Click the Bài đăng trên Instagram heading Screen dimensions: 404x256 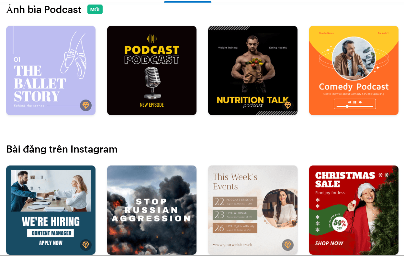tap(62, 149)
